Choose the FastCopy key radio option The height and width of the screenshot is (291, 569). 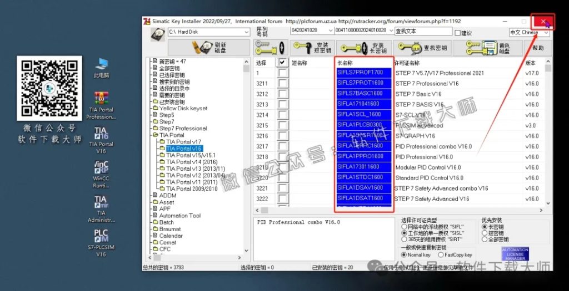tap(441, 255)
